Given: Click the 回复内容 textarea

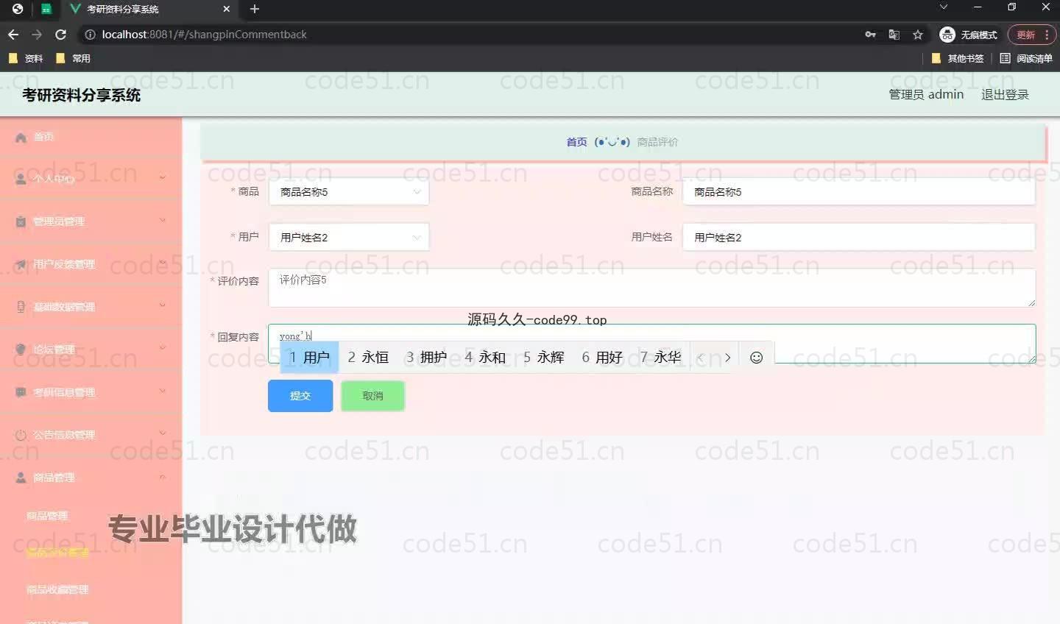Looking at the screenshot, I should click(651, 344).
